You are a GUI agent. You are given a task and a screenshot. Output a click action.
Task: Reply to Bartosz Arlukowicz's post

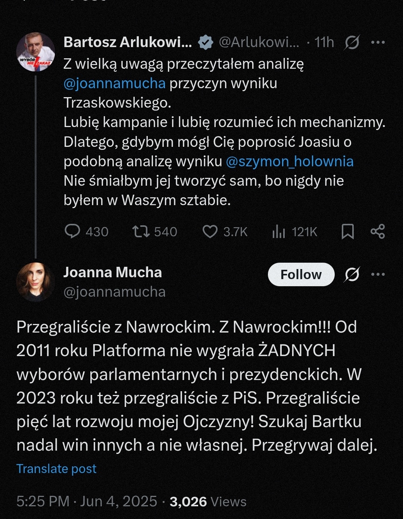tap(72, 231)
